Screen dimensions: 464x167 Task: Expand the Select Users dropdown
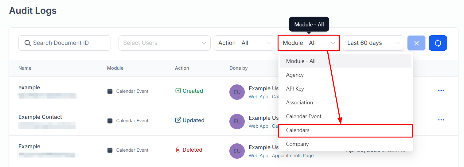165,43
